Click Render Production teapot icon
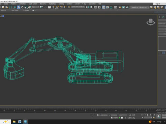 (127, 7)
